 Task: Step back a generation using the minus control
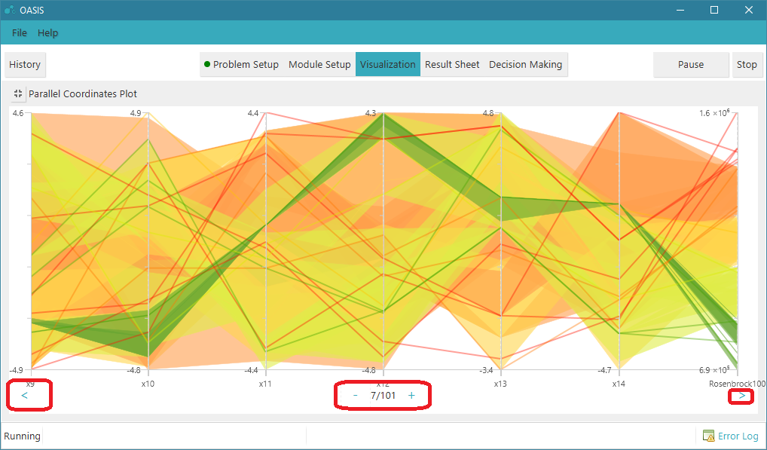pos(355,394)
